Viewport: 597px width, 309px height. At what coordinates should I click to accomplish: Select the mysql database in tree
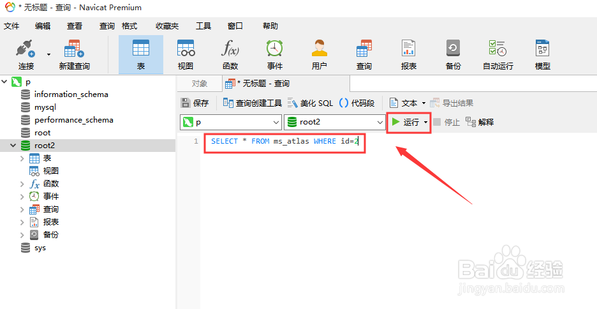click(x=45, y=107)
